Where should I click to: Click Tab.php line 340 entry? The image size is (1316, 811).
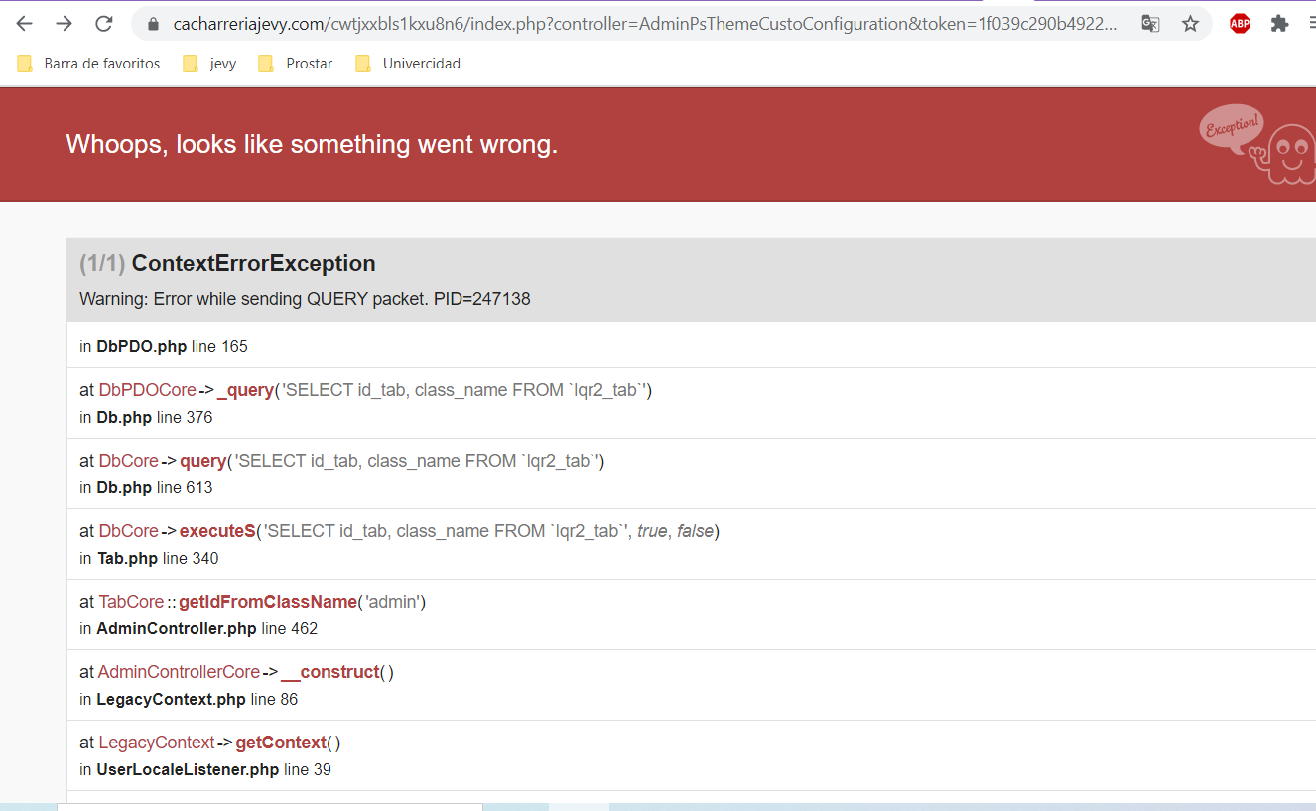(x=149, y=558)
